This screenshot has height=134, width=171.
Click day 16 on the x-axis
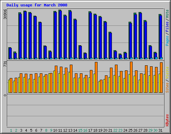tap(85, 130)
